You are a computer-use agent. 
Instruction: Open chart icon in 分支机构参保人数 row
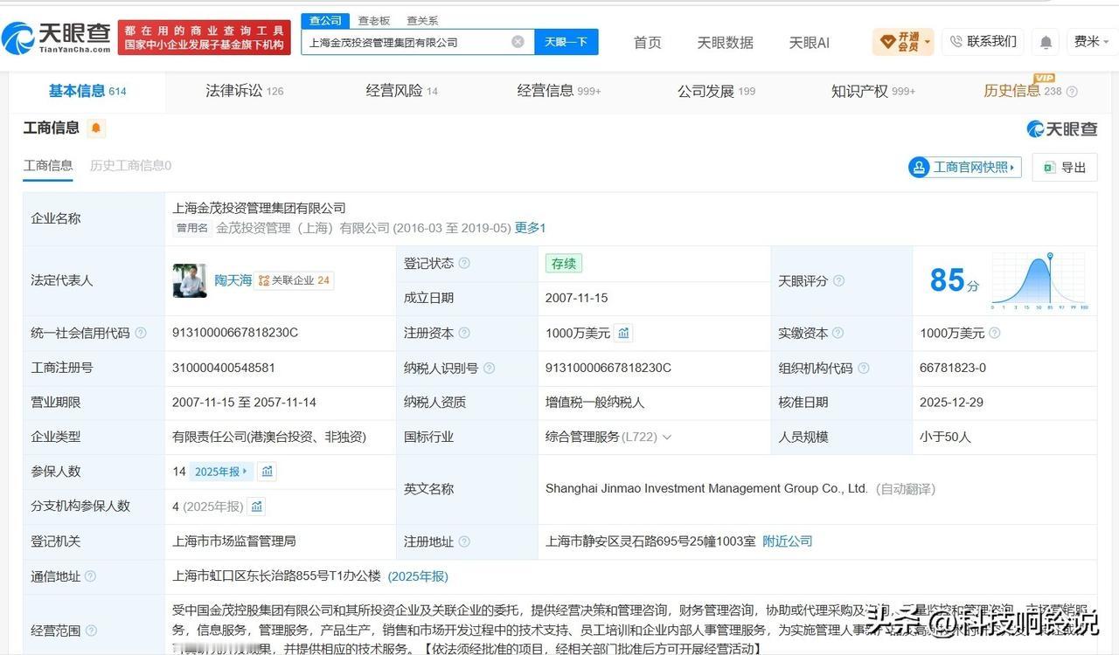pos(256,507)
